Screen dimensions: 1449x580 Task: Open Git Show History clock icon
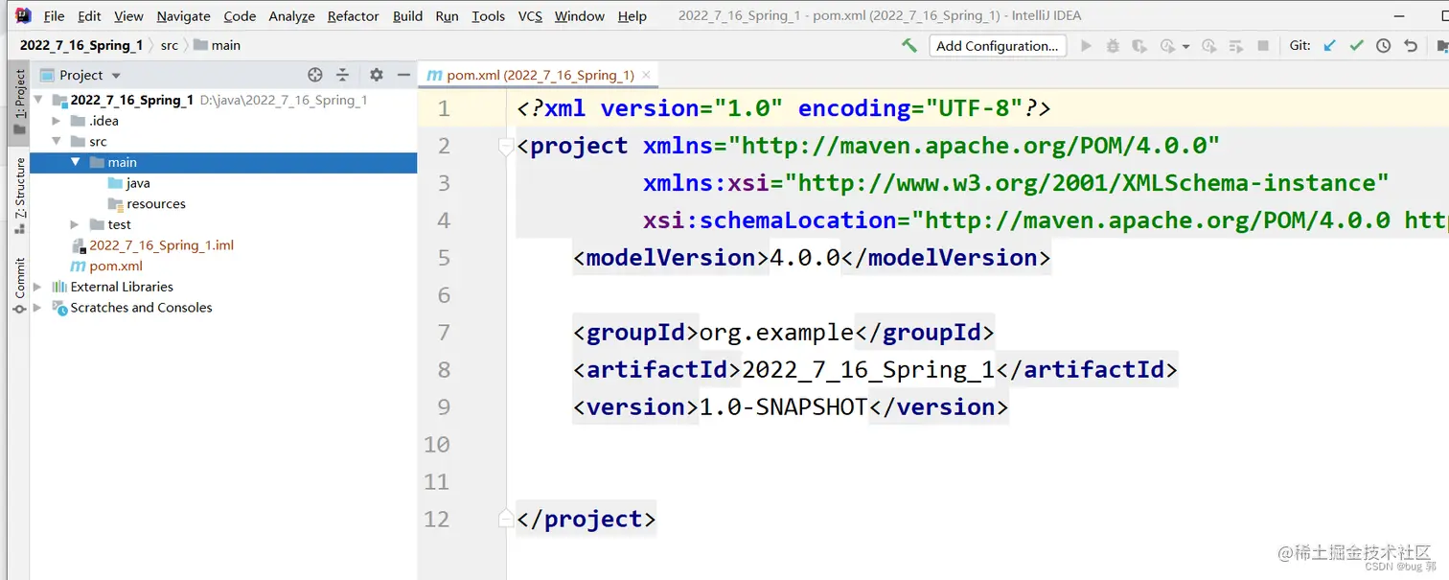(1383, 45)
